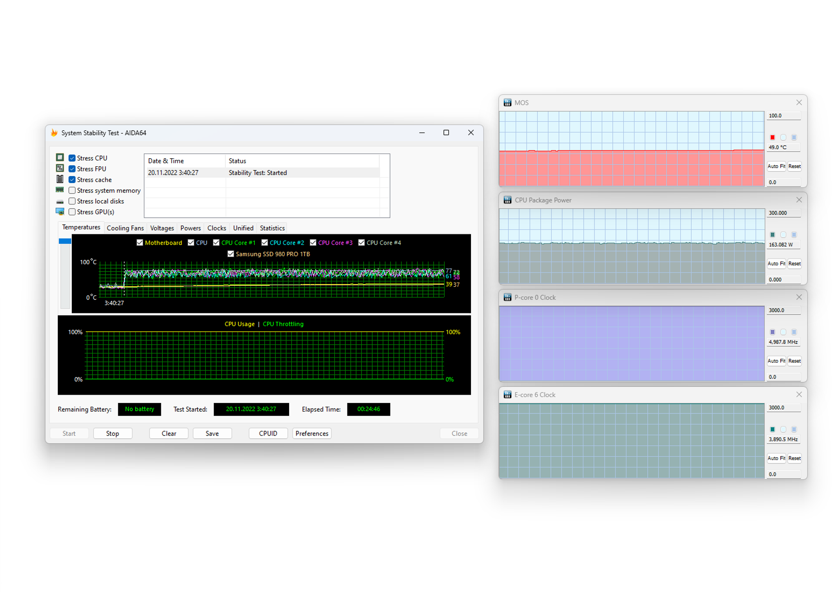Click the Stress cache chip icon
Screen dimensions: 835x592
60,179
